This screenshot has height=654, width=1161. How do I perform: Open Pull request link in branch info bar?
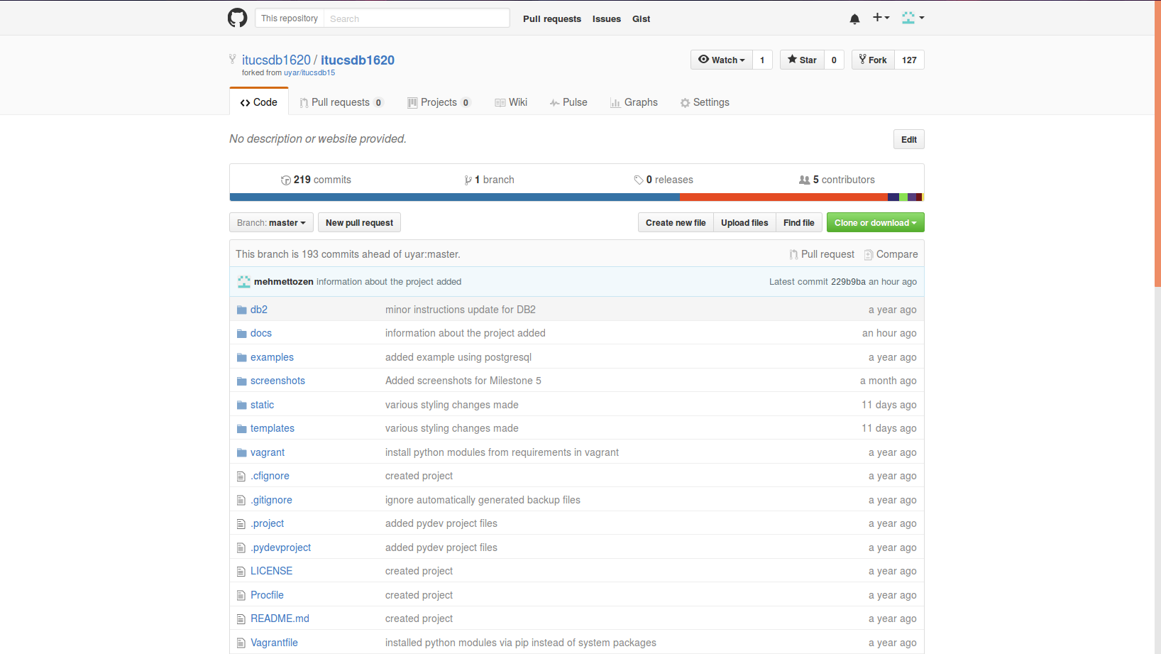pos(822,254)
